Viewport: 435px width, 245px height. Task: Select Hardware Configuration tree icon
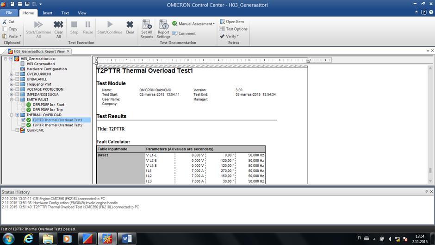click(23, 69)
